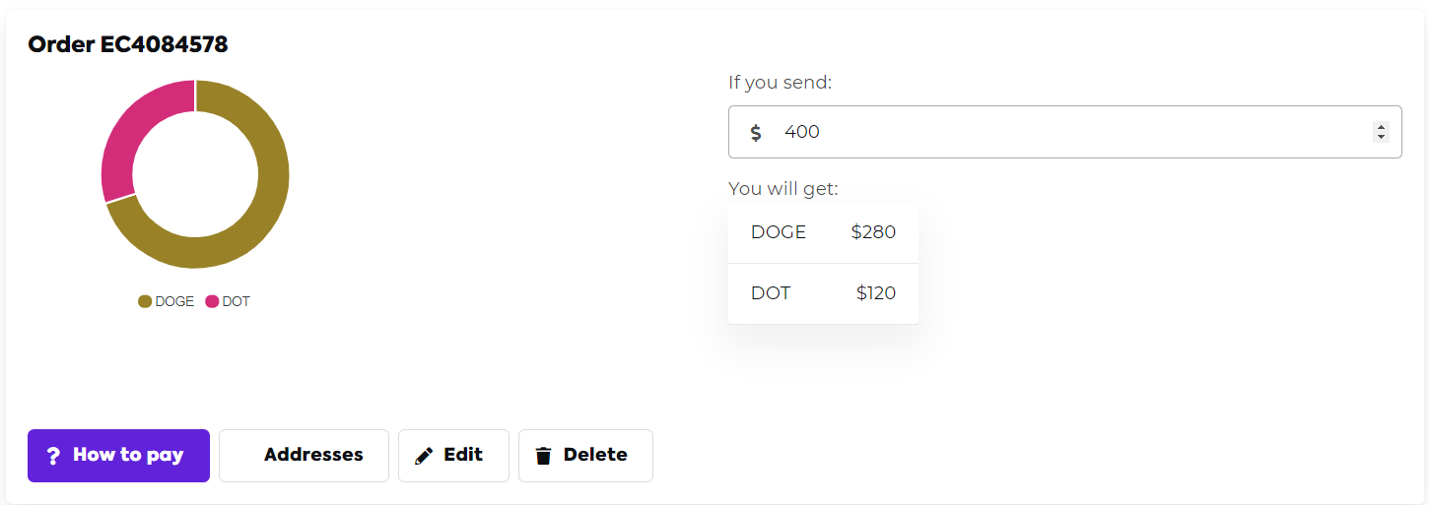Click the DOT $120 result row
Viewport: 1429px width, 505px height.
[823, 293]
